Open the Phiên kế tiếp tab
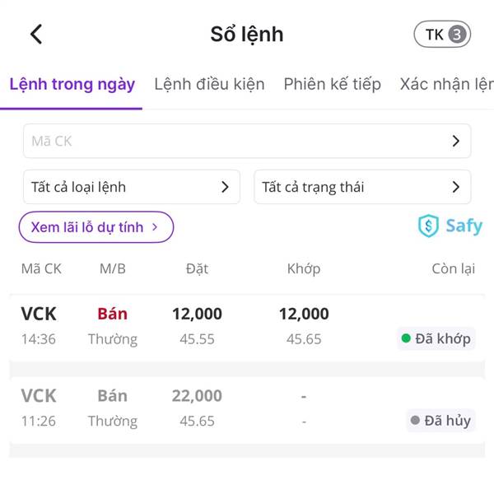The width and height of the screenshot is (494, 494). click(x=332, y=84)
